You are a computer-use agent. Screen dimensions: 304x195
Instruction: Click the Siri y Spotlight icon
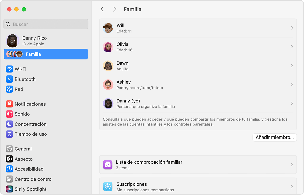coord(9,189)
